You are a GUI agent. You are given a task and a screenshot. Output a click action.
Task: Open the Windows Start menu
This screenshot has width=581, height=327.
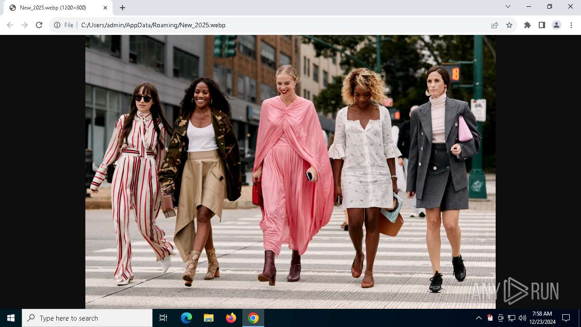click(x=11, y=318)
